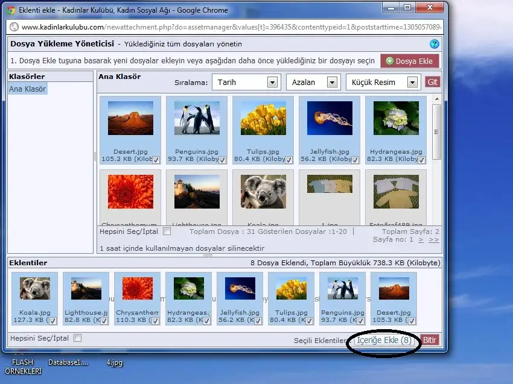Click the Jellyfish thumbnail in Eklentiler
The width and height of the screenshot is (513, 384).
240,289
